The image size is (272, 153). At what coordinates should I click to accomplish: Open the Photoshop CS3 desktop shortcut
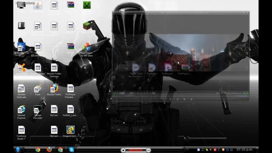click(x=22, y=47)
